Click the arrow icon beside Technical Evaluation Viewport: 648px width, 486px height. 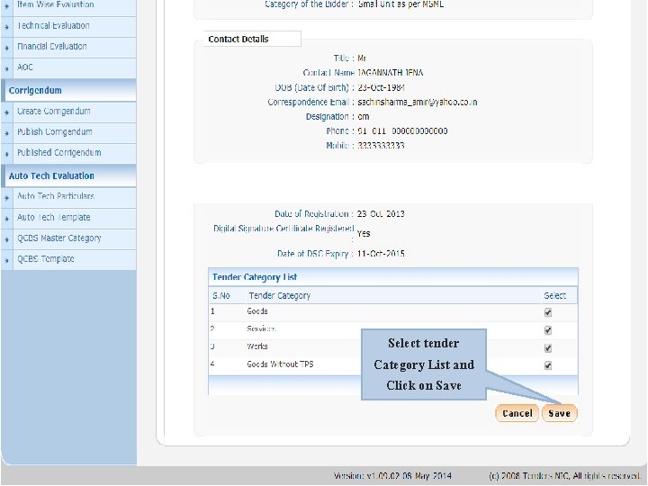tap(6, 27)
